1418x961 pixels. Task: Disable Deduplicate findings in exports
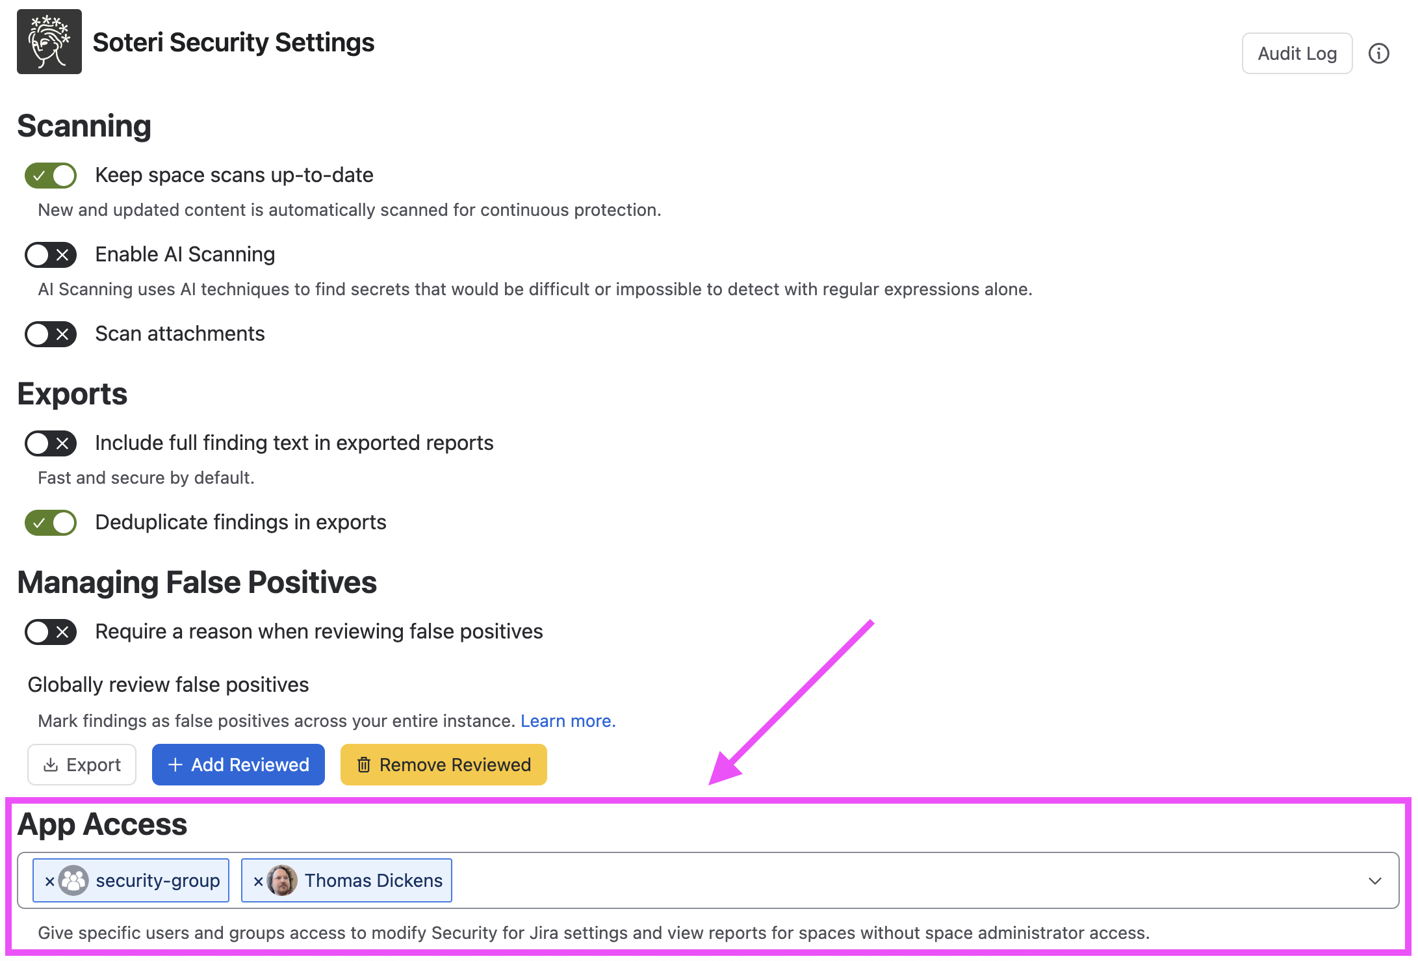[51, 523]
